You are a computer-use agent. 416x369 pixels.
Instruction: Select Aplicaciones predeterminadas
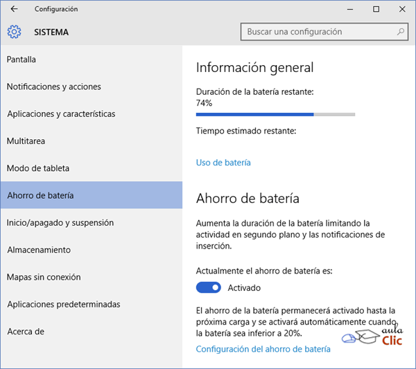coord(64,304)
